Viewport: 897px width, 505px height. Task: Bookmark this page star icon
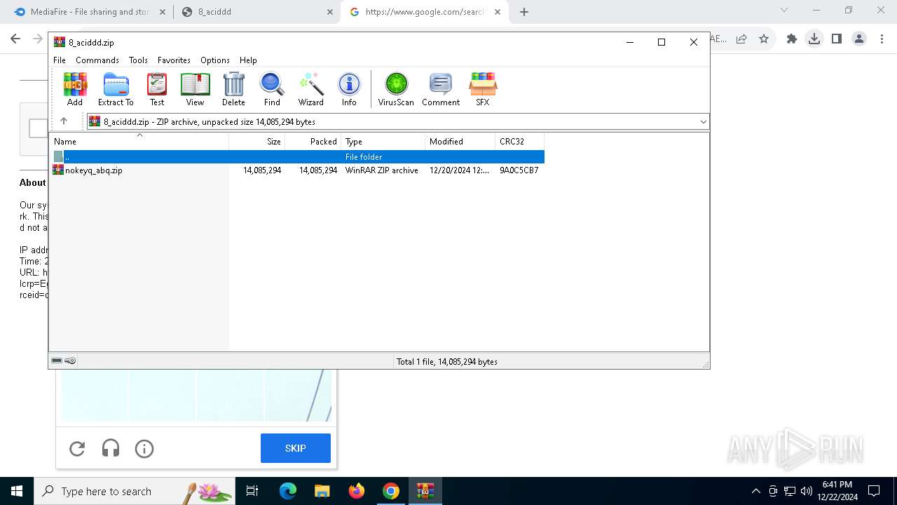click(x=764, y=39)
